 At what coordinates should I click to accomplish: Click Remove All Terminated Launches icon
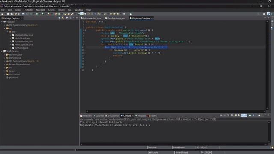point(228,115)
